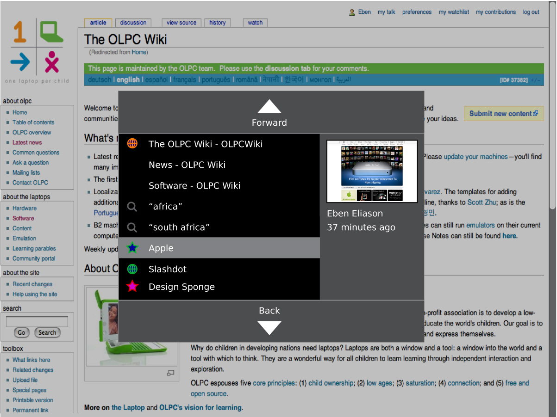557x417 pixels.
Task: Click the orange globe icon beside OLPC Wiki entry
Action: tap(132, 144)
